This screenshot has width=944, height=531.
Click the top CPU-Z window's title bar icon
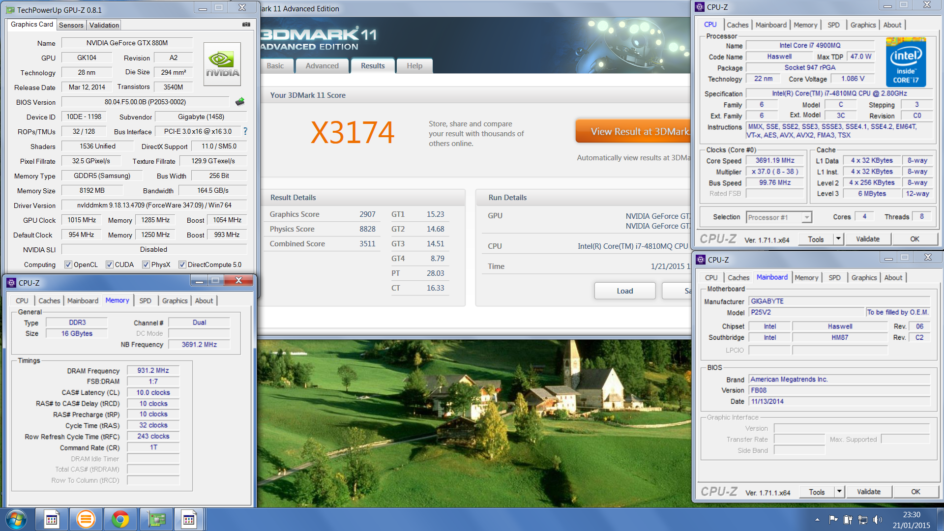point(700,7)
